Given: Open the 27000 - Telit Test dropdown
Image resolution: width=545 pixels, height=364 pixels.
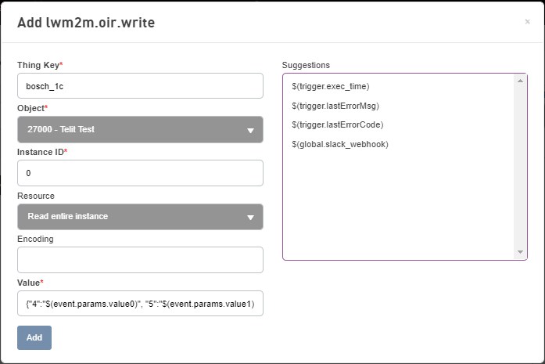Looking at the screenshot, I should (140, 129).
